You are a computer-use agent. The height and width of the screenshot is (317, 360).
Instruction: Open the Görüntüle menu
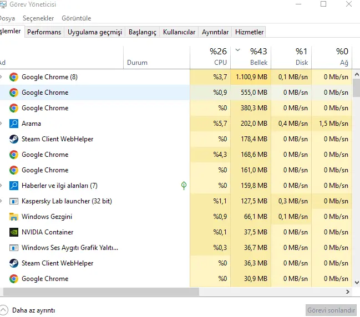coord(77,18)
